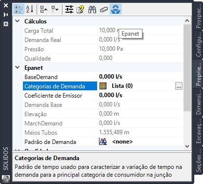
Task: Select the Padrão de Demanda value field
Action: (x=140, y=142)
